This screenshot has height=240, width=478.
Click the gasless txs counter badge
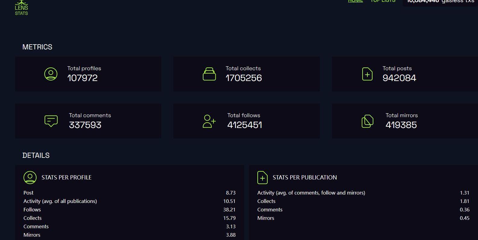(x=440, y=2)
